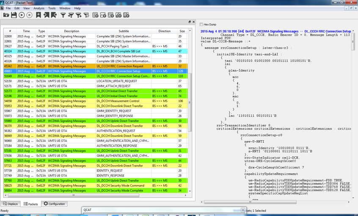The image size is (358, 216).
Task: Click packet list vertical scrollbar thumb
Action: tap(190, 102)
